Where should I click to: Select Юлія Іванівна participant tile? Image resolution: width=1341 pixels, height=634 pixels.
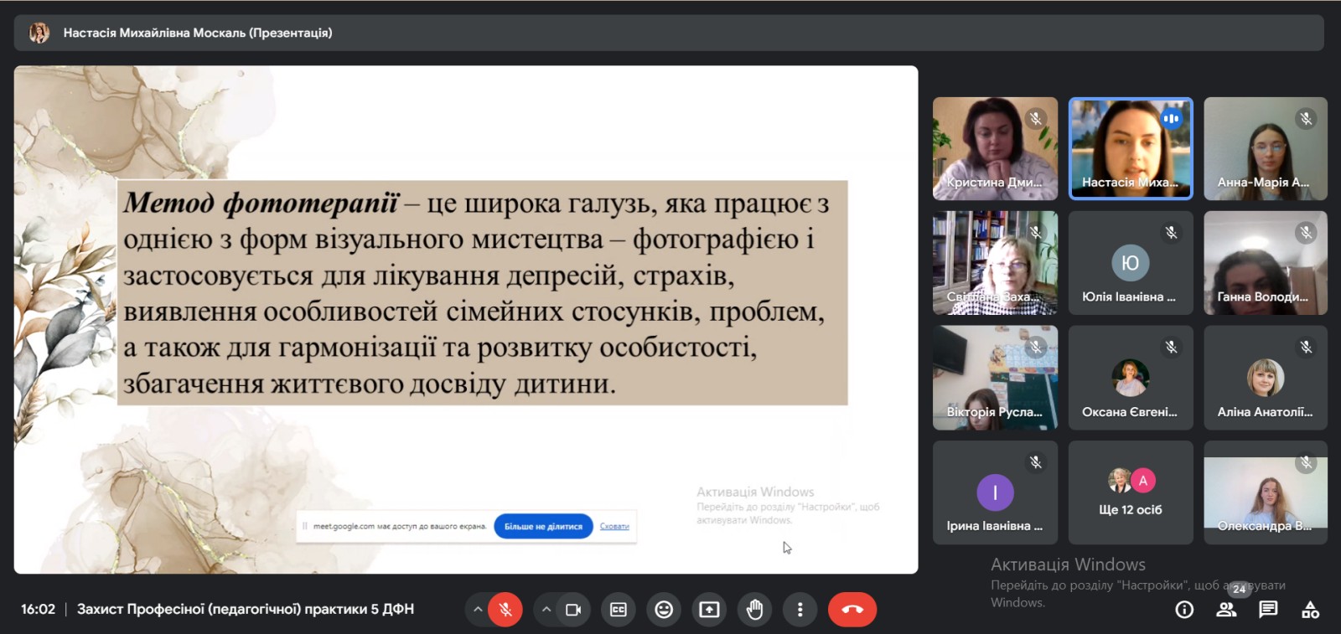click(1131, 263)
